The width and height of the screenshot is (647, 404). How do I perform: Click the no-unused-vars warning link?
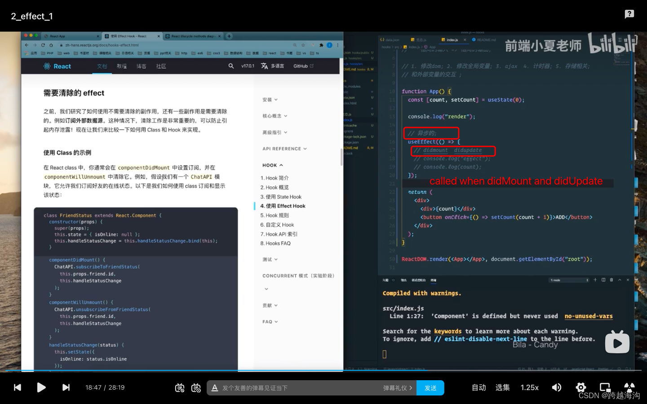pos(589,316)
